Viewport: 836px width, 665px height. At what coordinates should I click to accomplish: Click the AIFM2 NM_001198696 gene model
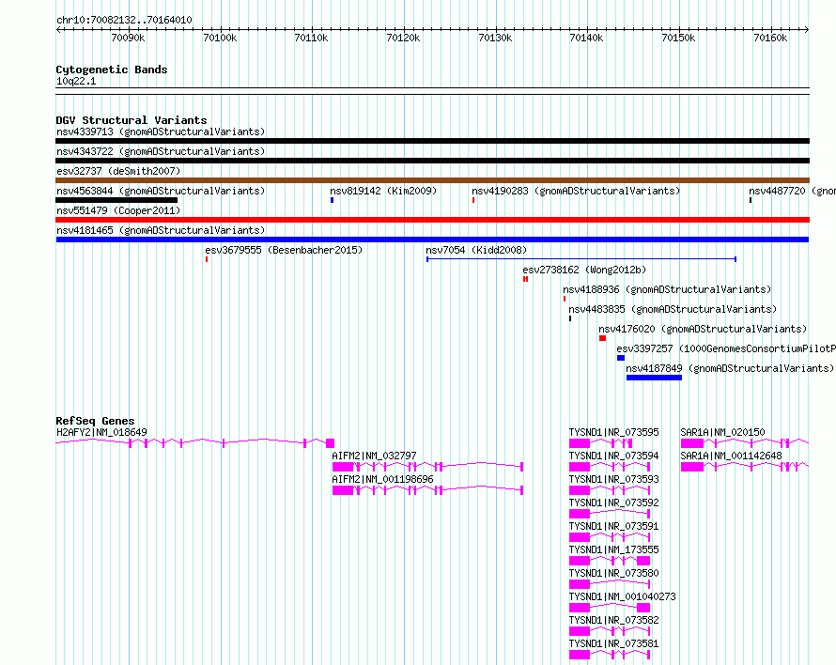tap(427, 490)
